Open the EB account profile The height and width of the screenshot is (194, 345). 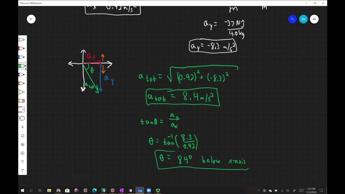coord(303,19)
